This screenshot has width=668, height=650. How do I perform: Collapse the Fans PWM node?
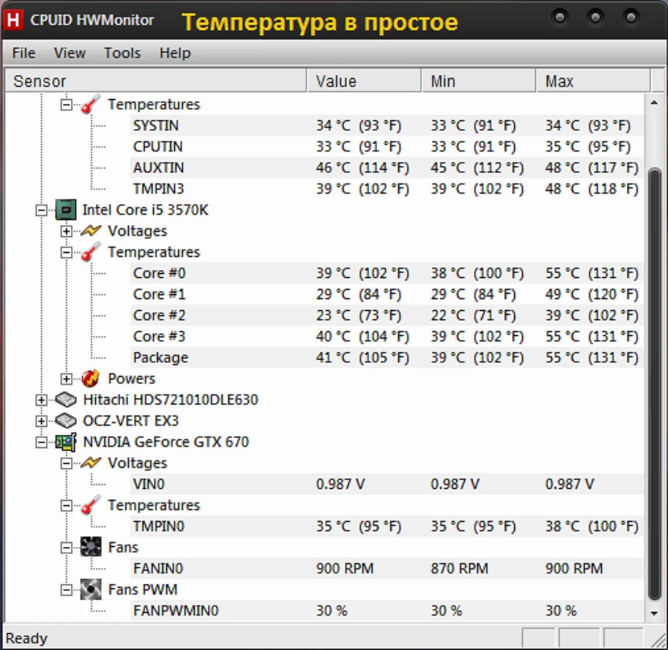click(x=66, y=590)
